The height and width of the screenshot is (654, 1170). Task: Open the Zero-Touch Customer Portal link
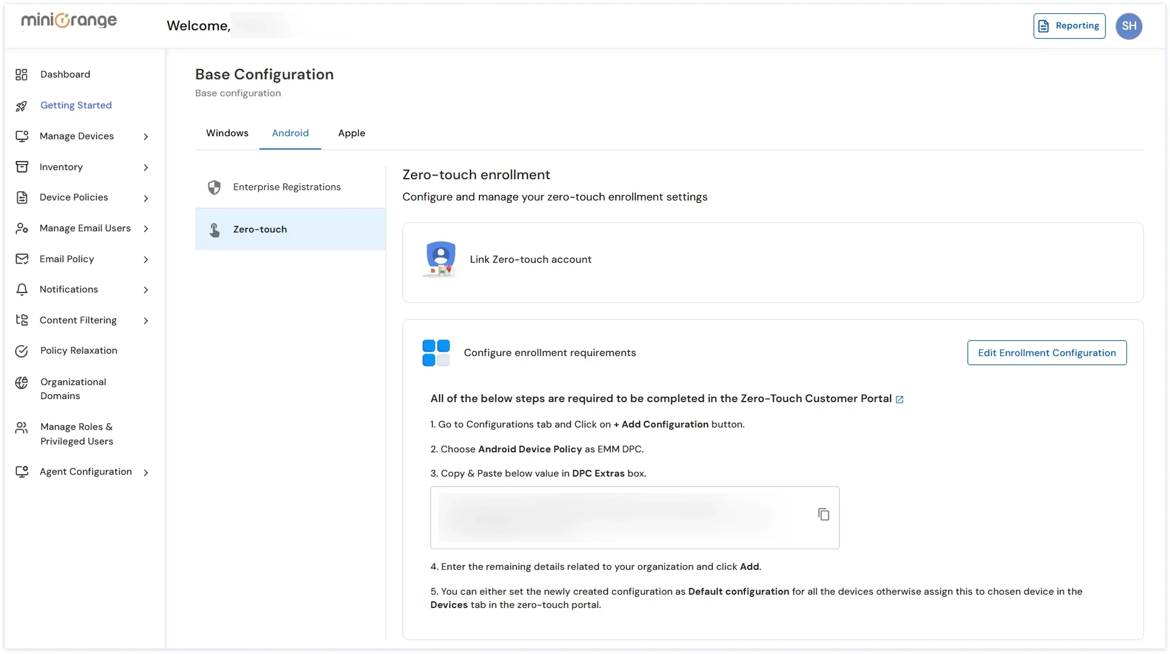(x=900, y=399)
